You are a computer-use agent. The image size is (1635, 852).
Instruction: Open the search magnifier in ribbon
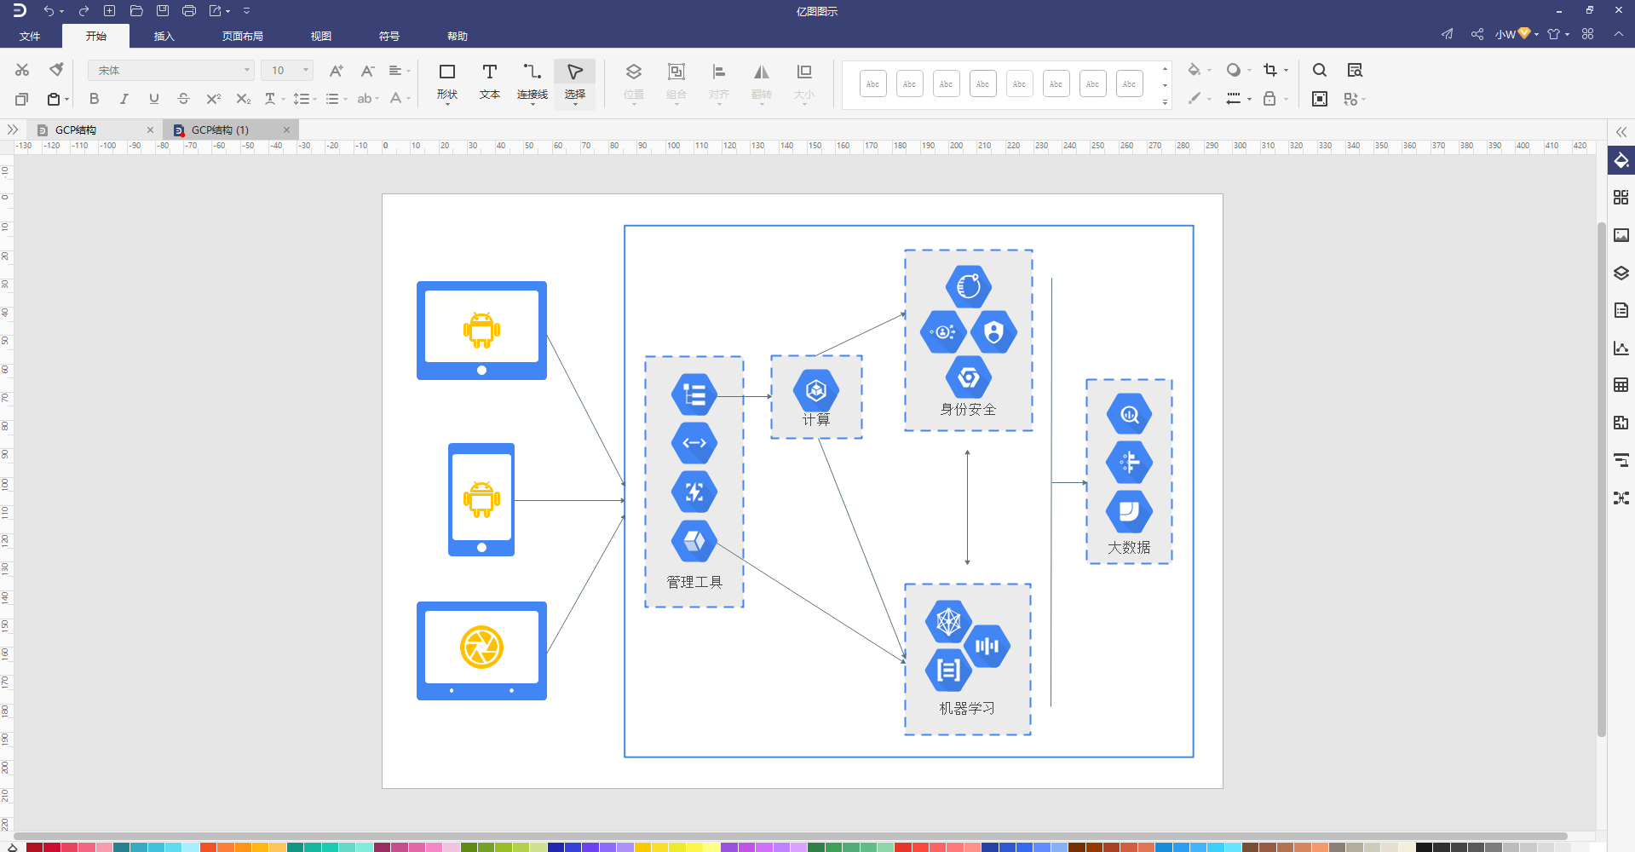[x=1320, y=70]
